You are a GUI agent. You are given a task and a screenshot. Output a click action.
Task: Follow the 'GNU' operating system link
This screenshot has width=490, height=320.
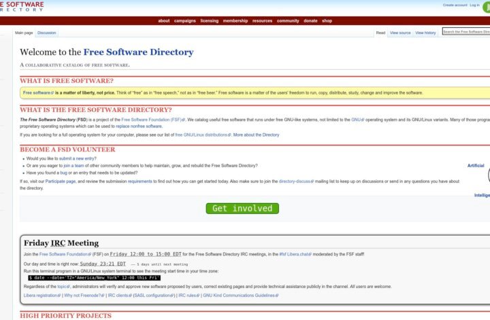357,120
